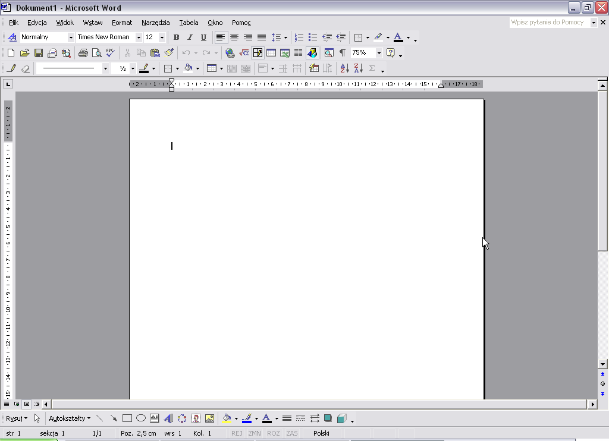Toggle show/hide paragraph marks

coord(343,53)
